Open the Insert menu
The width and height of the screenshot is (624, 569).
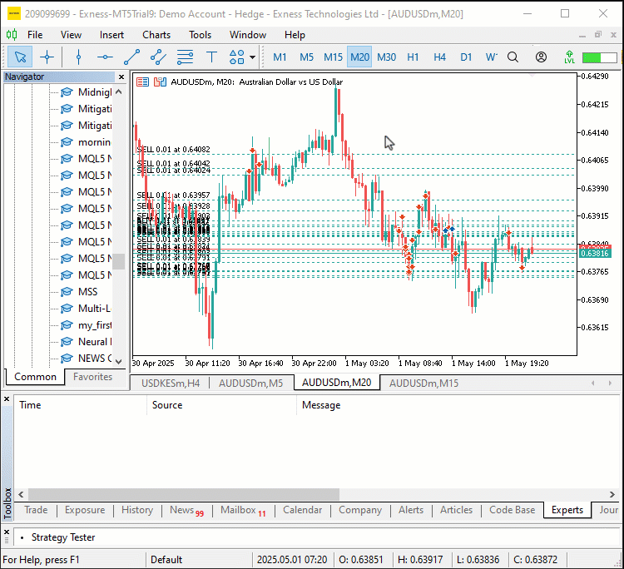pyautogui.click(x=111, y=35)
